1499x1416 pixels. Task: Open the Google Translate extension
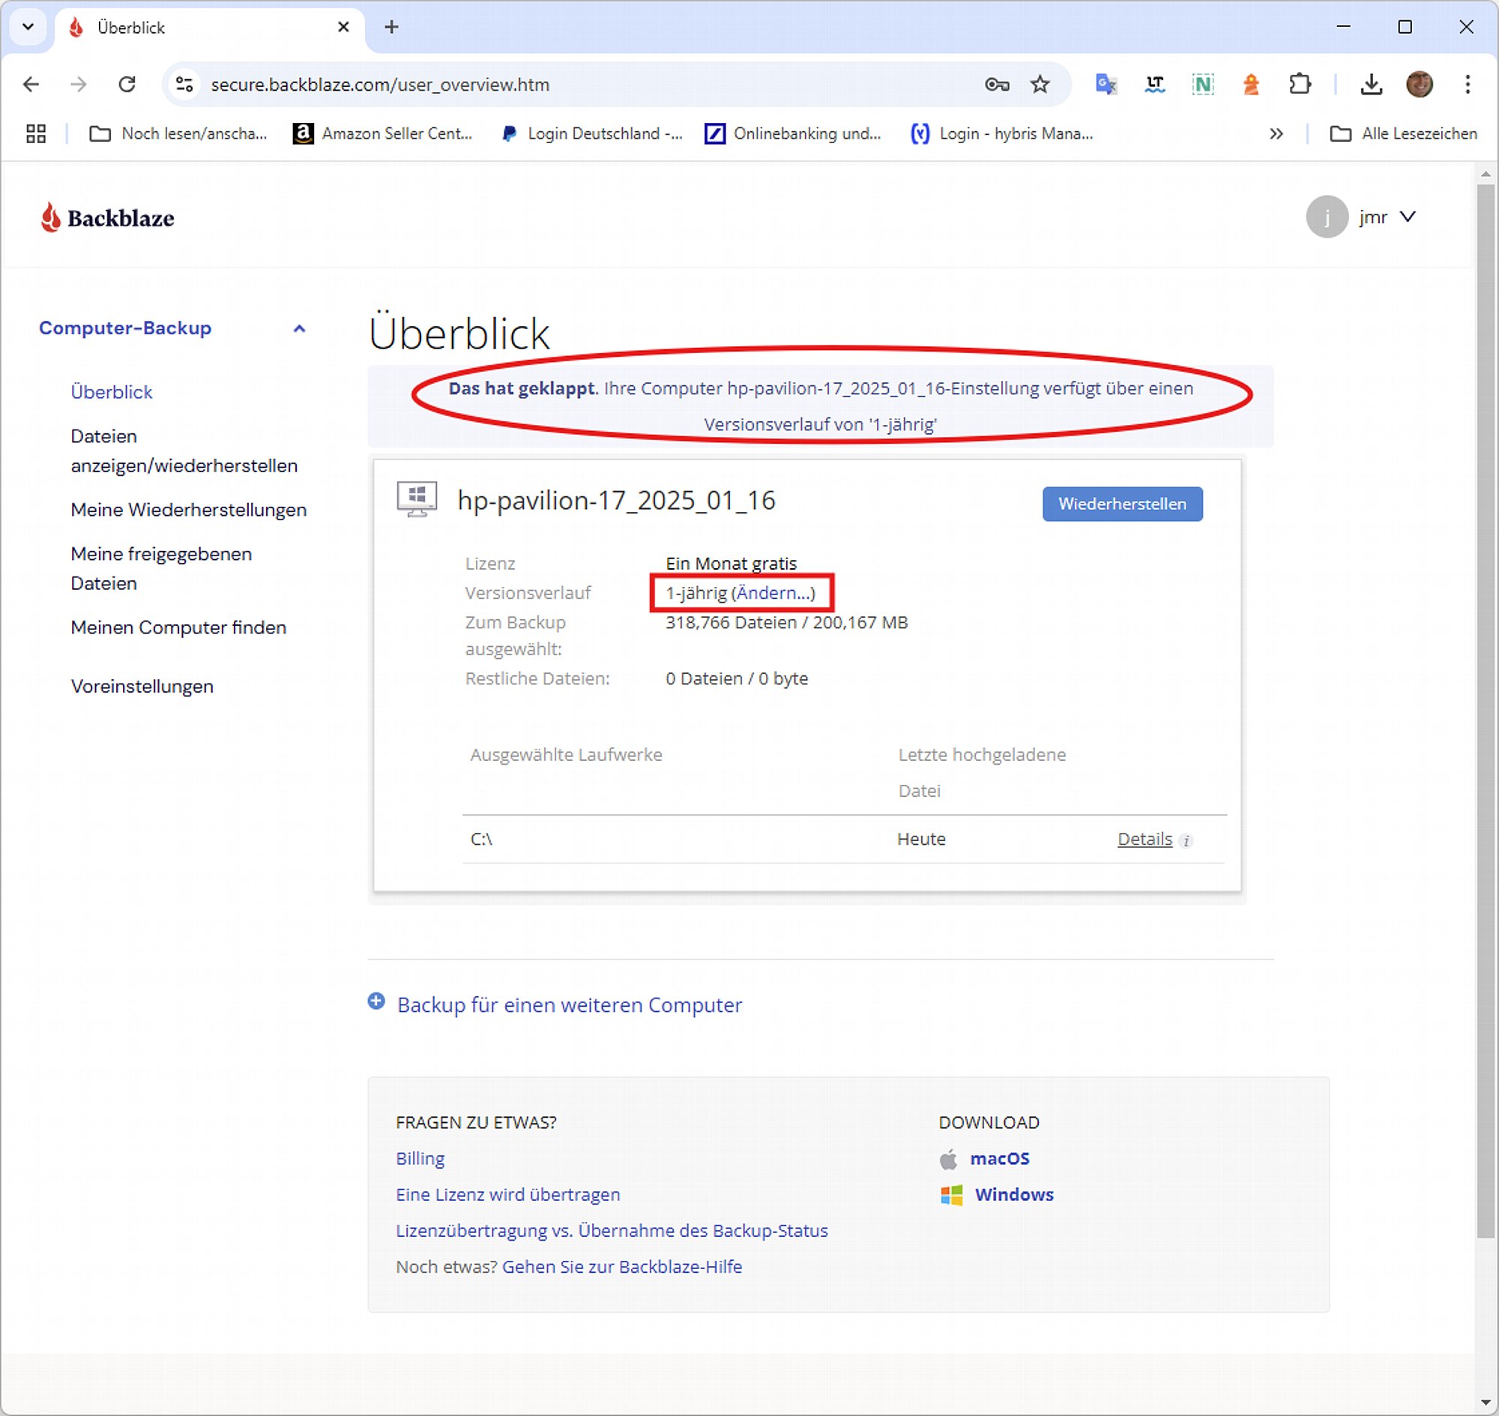click(1106, 85)
